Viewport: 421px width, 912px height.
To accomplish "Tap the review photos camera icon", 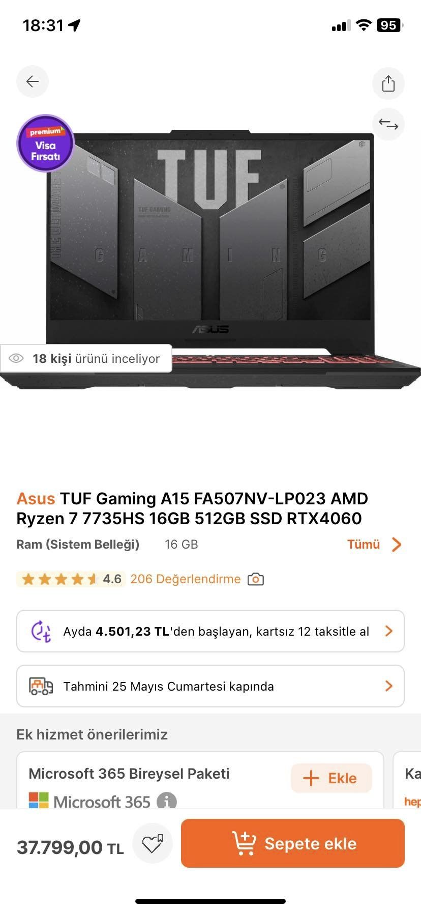I will tap(255, 579).
